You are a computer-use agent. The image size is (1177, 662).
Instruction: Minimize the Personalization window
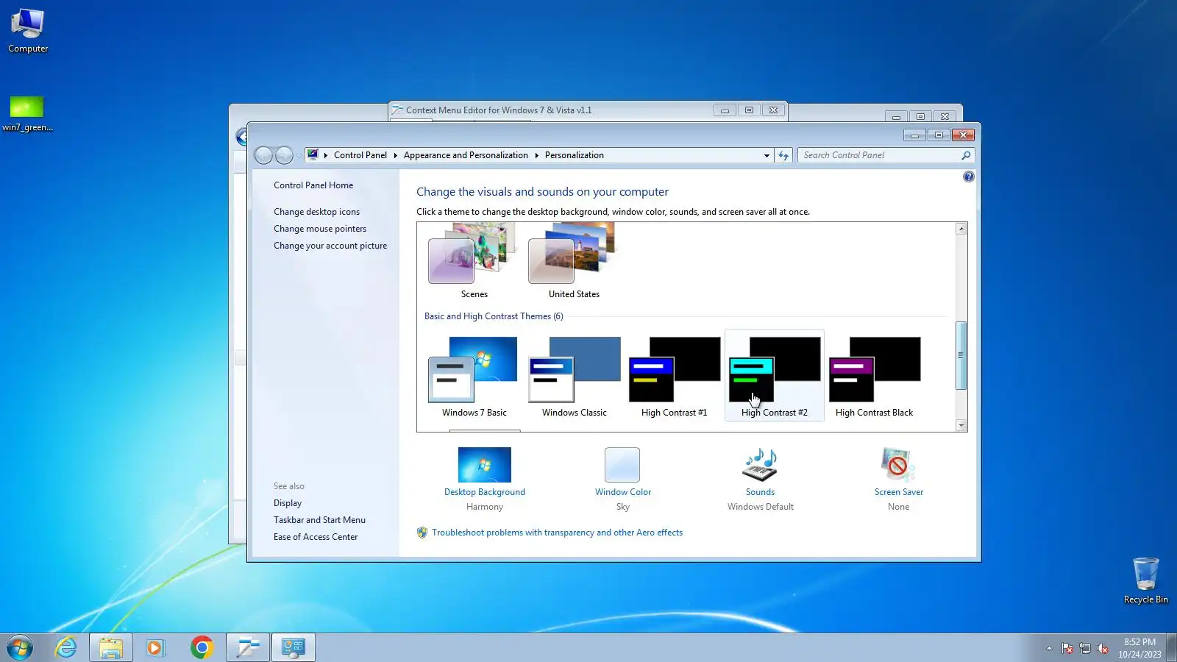click(x=914, y=135)
